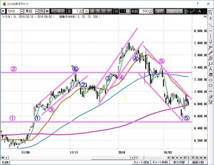Select the rectangle drawing tool
The image size is (214, 165).
pos(210,85)
